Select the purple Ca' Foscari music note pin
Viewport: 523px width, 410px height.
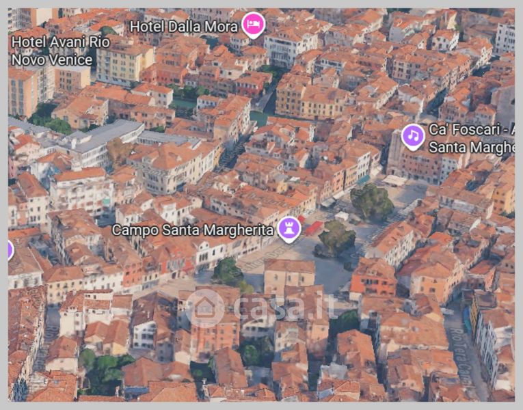412,136
